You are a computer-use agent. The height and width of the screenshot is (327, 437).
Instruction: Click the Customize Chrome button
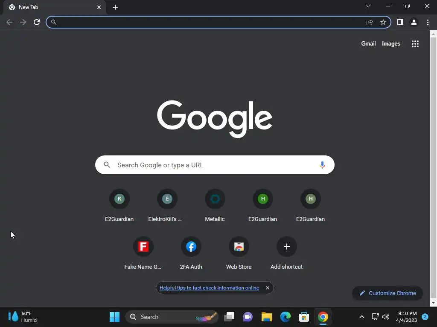387,293
